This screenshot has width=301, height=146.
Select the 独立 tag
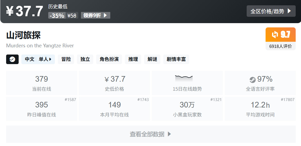point(85,59)
